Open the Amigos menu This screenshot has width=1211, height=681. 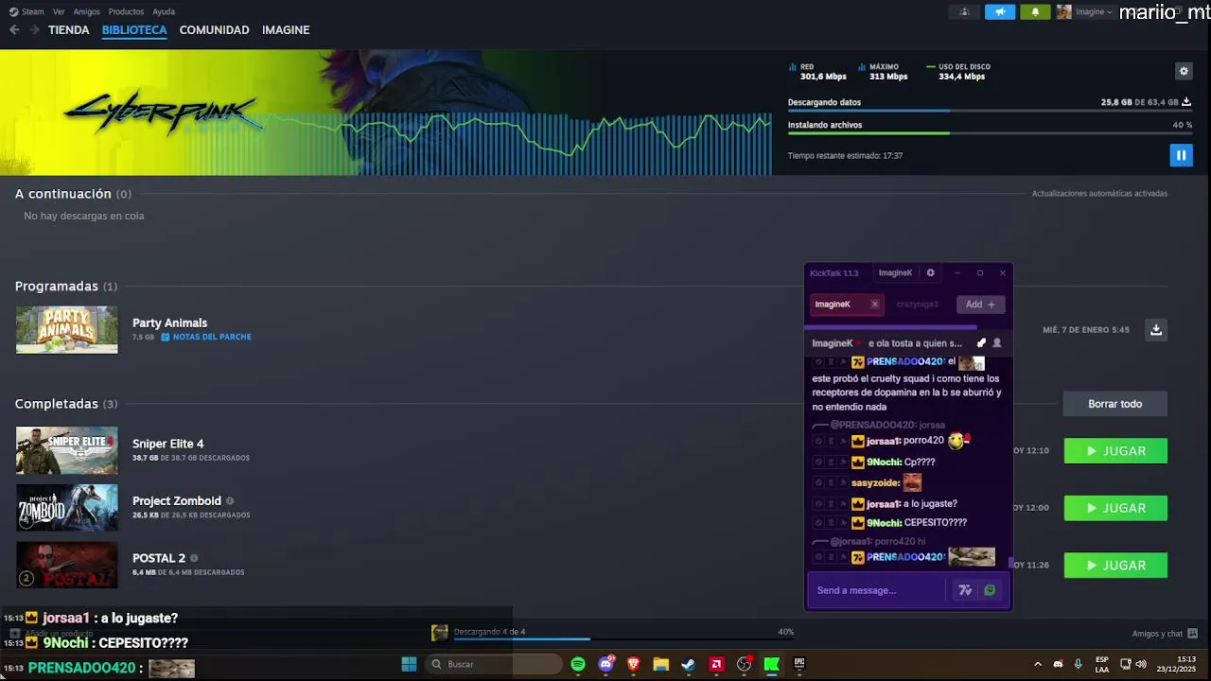pos(86,11)
